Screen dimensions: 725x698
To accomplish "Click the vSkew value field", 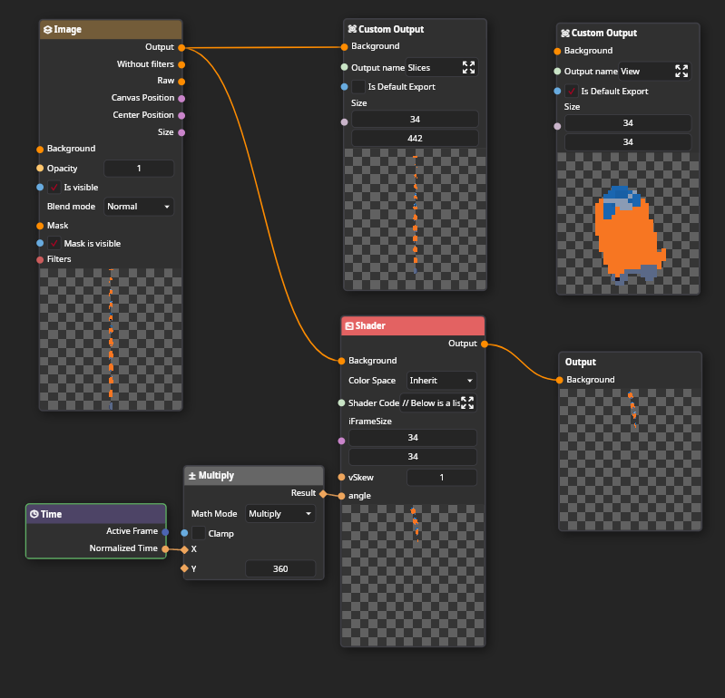I will [441, 478].
